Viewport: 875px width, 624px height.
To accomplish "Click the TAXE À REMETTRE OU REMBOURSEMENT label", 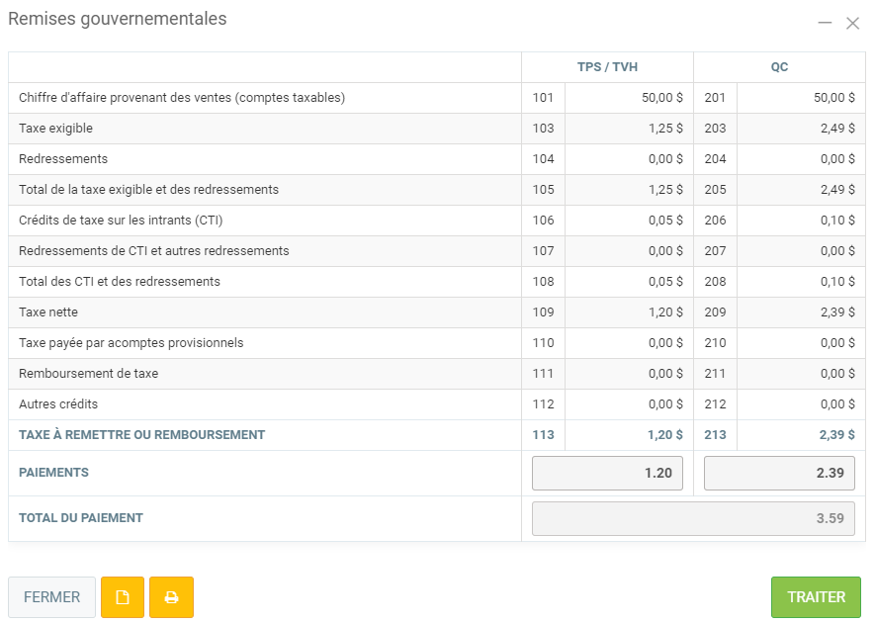I will (141, 435).
